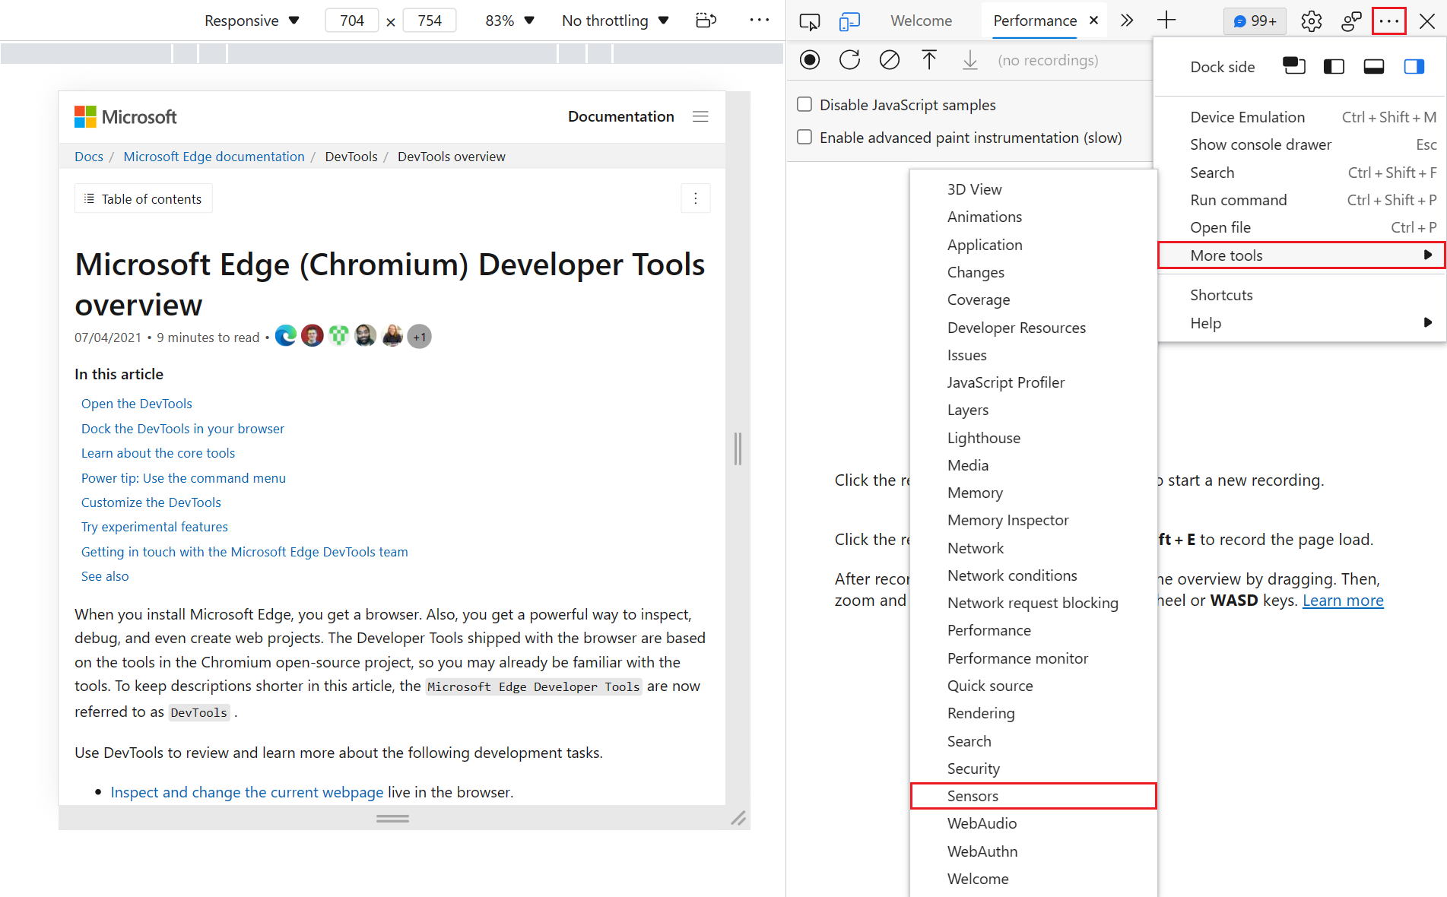
Task: Choose Memory Inspector from list
Action: [1033, 520]
